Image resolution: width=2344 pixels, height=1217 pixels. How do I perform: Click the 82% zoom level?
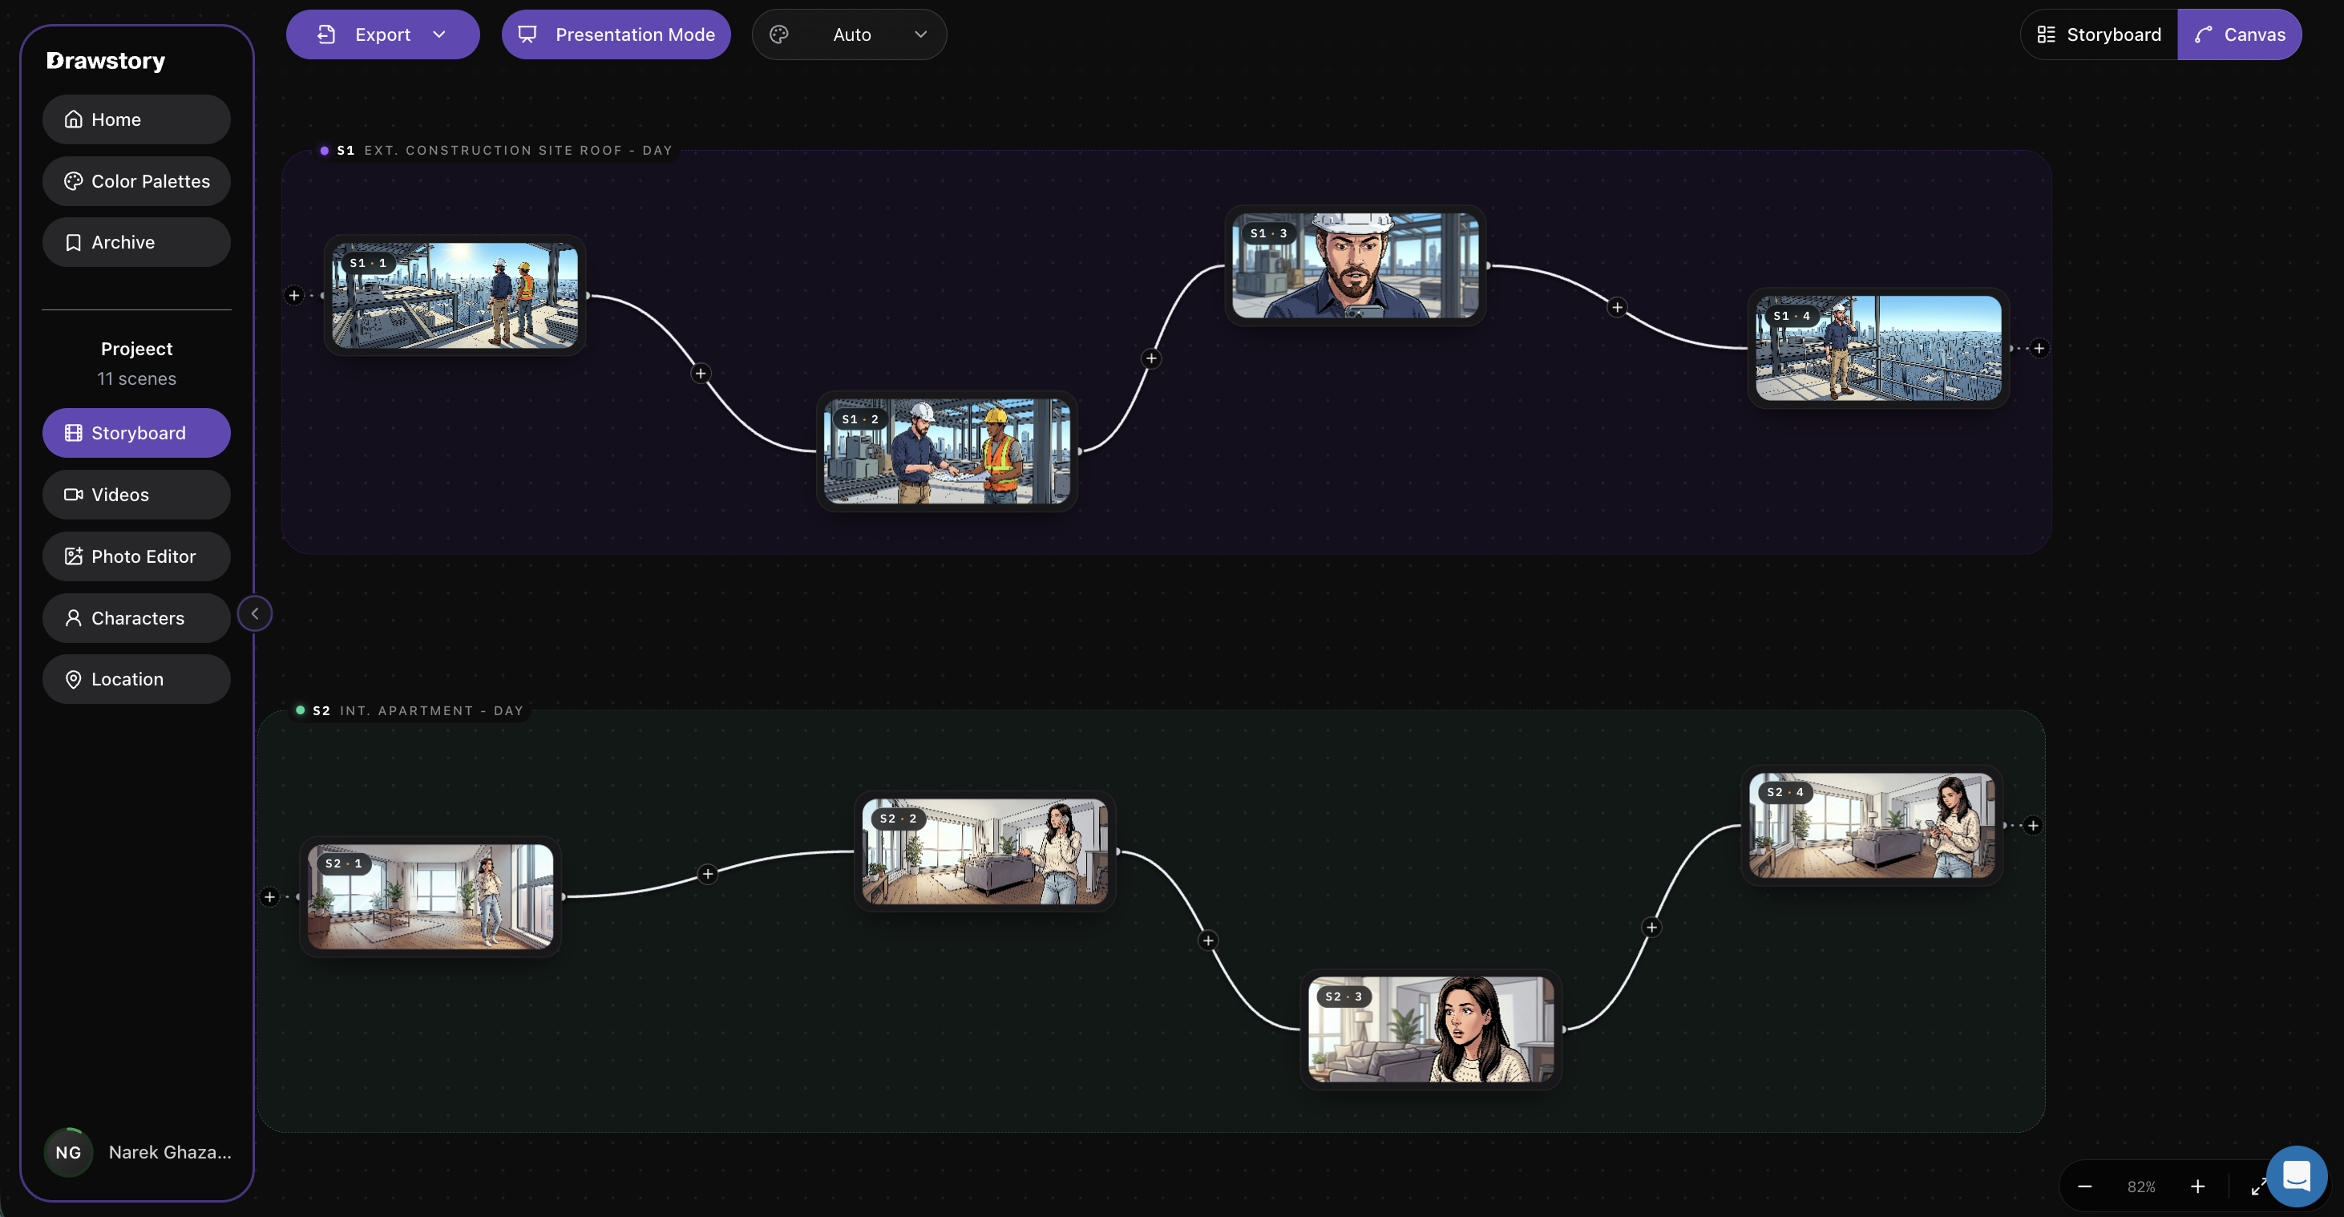(2141, 1187)
